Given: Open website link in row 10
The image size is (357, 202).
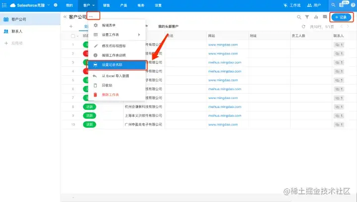Looking at the screenshot, I should [x=223, y=125].
